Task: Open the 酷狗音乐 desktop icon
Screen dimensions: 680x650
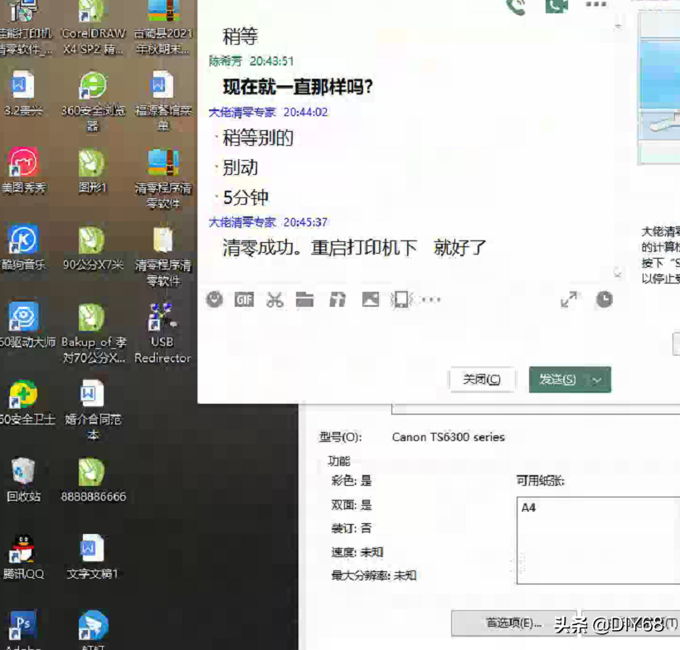Action: pyautogui.click(x=23, y=248)
